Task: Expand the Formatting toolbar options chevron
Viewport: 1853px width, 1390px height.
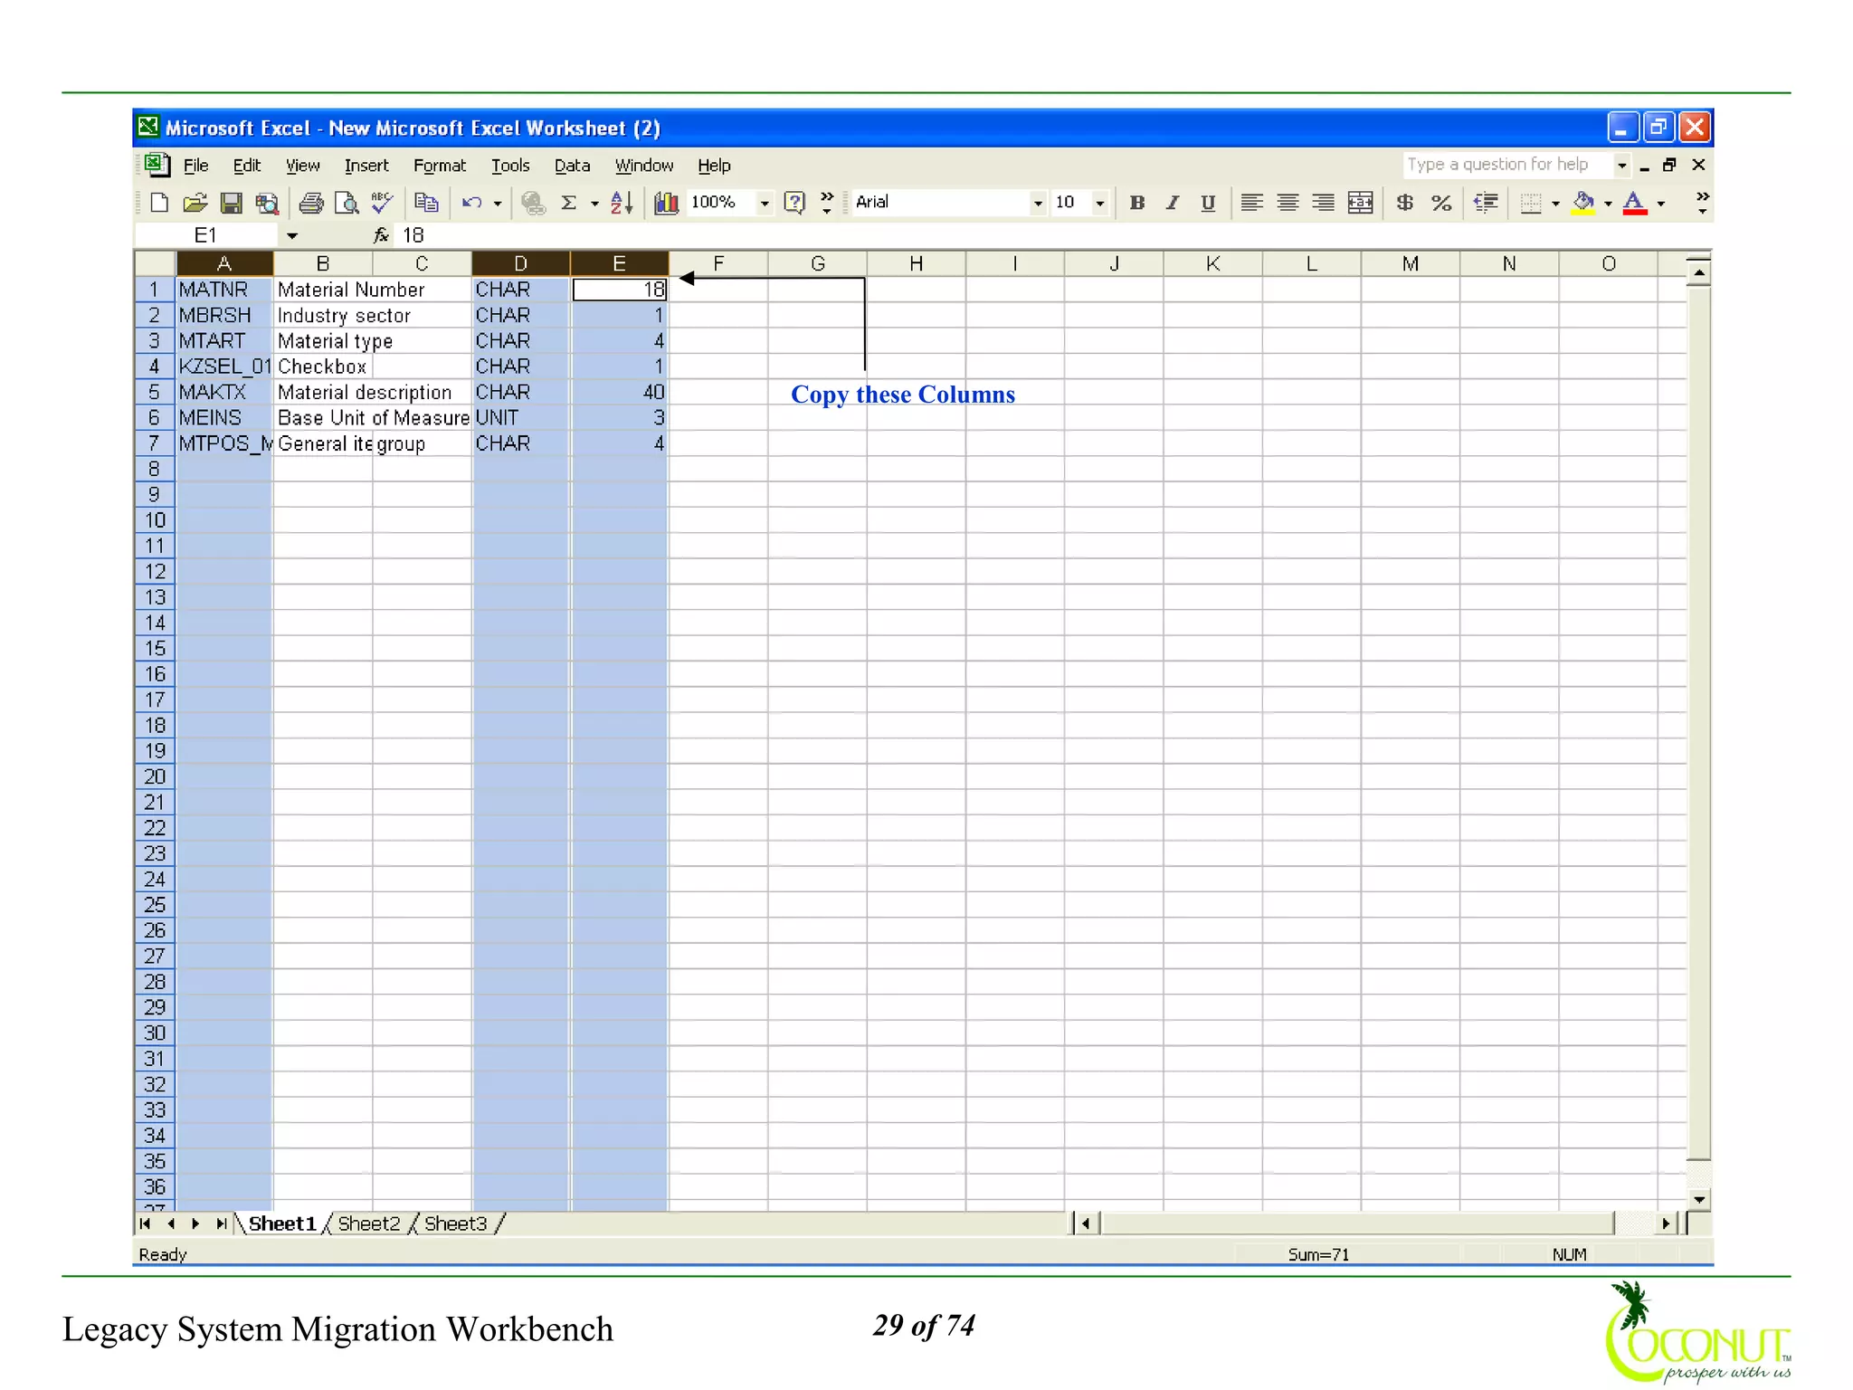Action: [1702, 203]
